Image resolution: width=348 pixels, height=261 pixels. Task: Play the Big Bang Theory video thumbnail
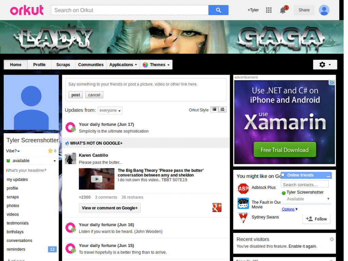coord(97,179)
